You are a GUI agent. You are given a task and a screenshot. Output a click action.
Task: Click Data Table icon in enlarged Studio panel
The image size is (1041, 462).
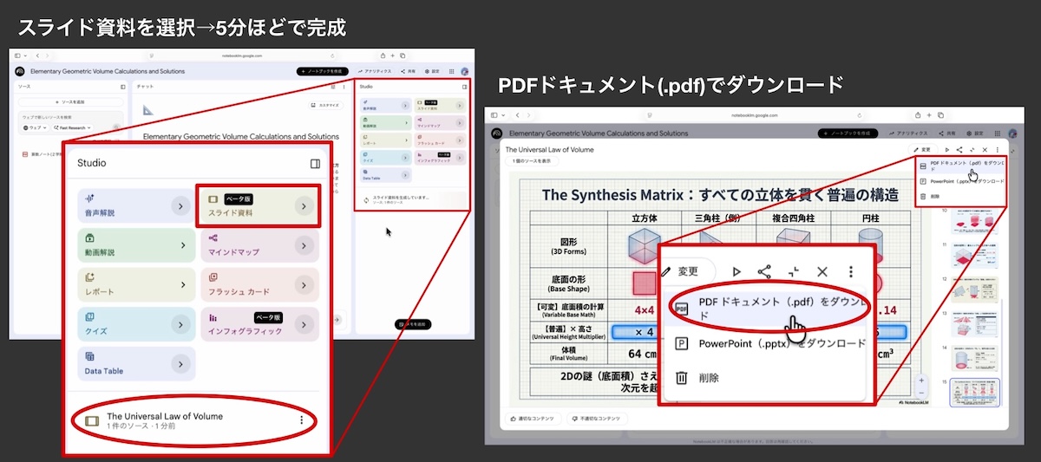coord(89,355)
